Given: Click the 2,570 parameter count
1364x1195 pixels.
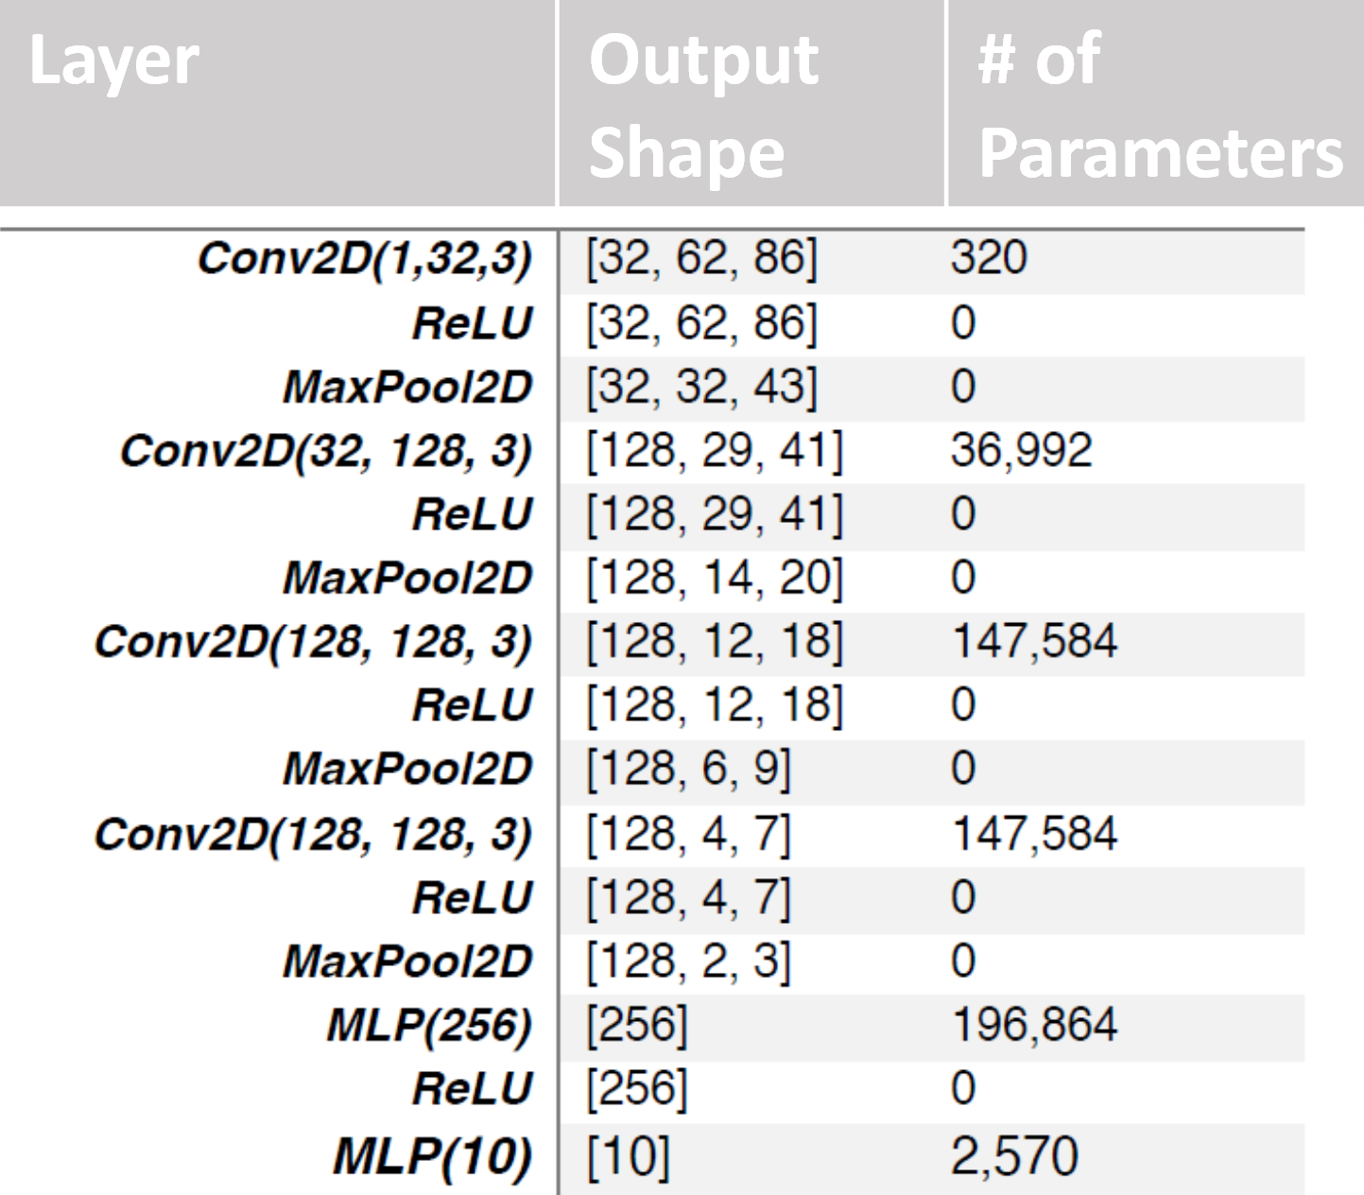Looking at the screenshot, I should click(1014, 1156).
